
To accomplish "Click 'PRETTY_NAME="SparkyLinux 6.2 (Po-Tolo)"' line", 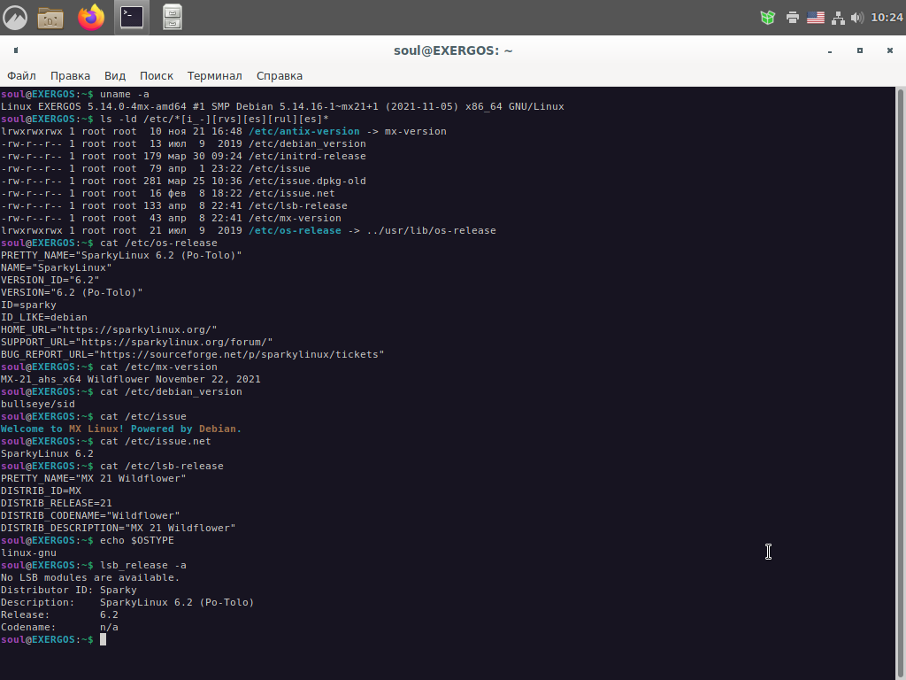I will point(121,256).
